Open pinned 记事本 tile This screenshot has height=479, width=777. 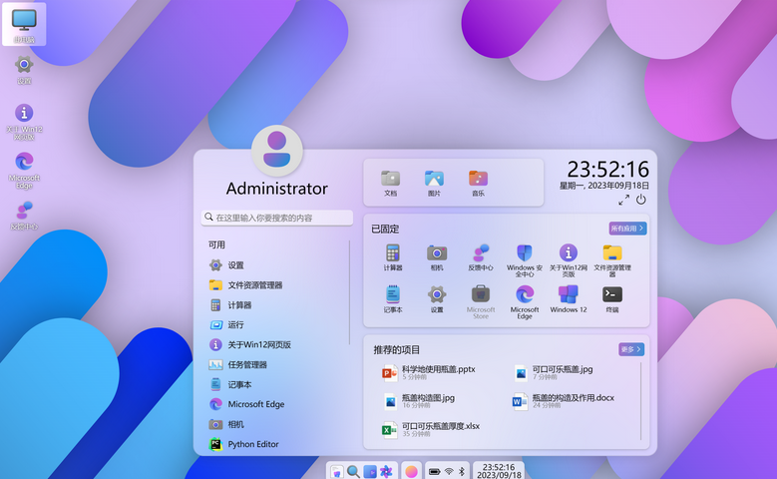coord(392,299)
